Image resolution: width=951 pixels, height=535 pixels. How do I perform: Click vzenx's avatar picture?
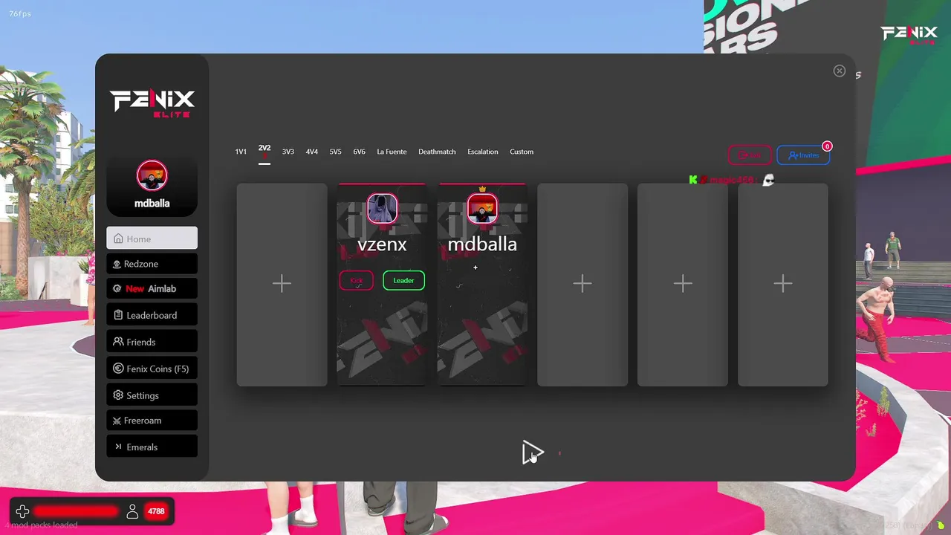[382, 209]
